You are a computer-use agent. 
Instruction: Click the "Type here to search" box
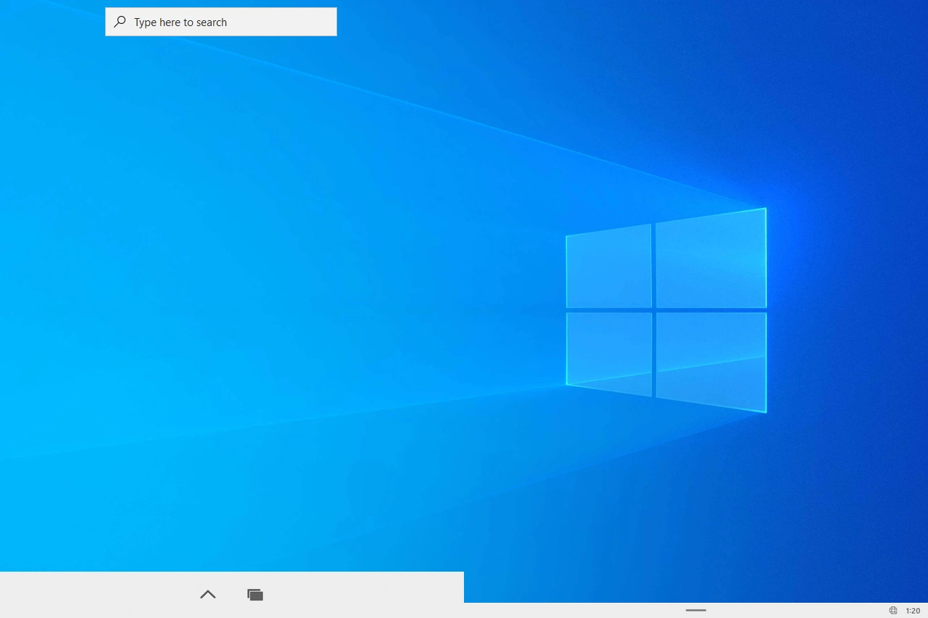[221, 22]
